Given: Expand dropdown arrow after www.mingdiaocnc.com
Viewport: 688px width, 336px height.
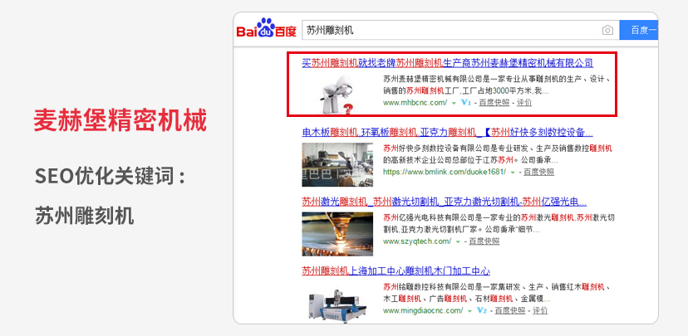Looking at the screenshot, I should click(469, 310).
